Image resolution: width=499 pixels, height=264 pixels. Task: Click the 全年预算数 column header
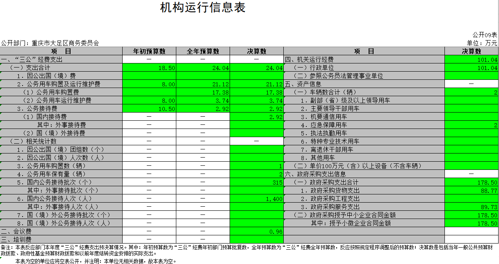(x=203, y=51)
